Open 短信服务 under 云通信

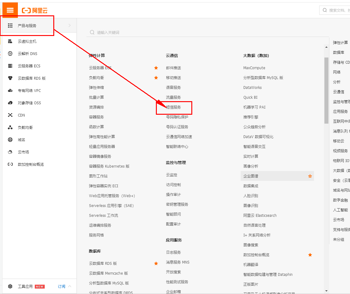coord(173,107)
